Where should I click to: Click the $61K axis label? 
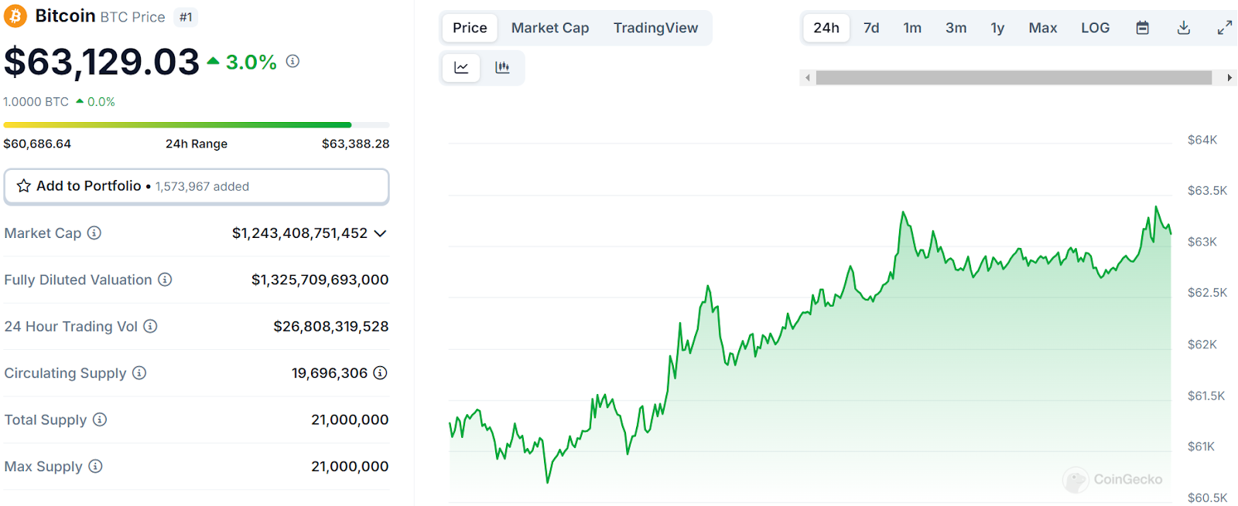click(1201, 447)
